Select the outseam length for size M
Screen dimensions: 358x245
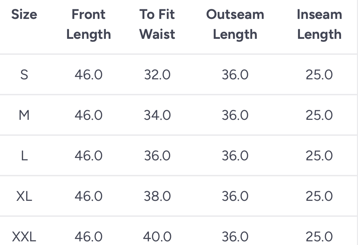click(235, 116)
